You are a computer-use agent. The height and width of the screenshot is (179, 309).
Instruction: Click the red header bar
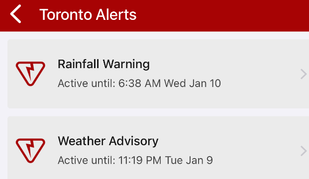154,15
